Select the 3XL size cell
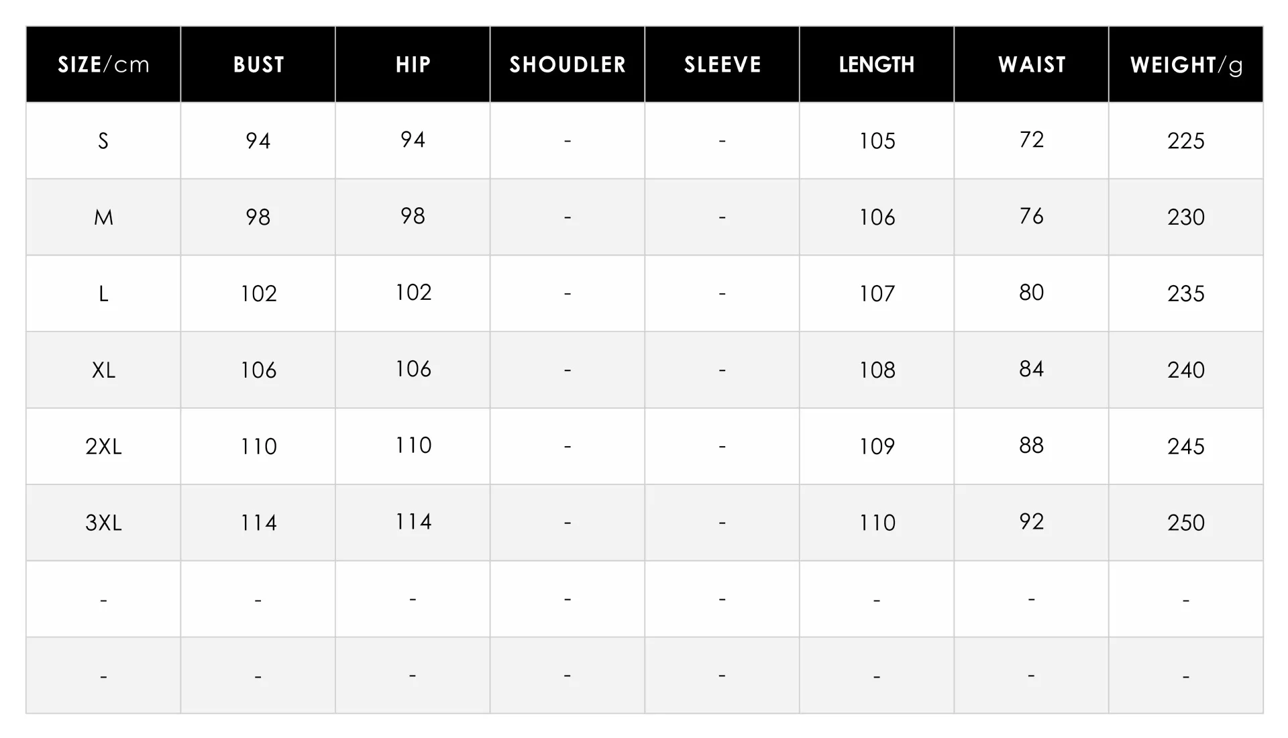 (x=103, y=523)
